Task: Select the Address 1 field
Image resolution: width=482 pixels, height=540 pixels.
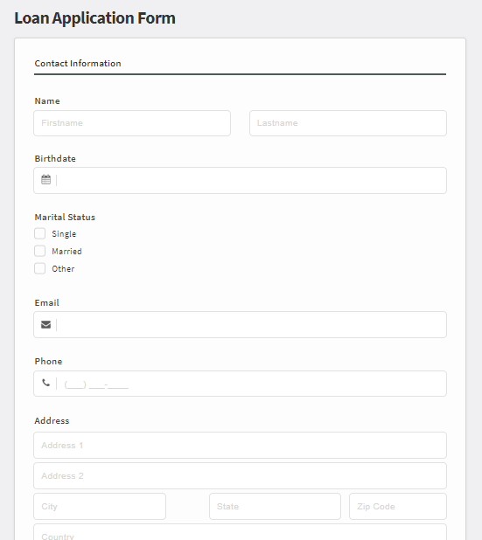Action: coord(240,445)
